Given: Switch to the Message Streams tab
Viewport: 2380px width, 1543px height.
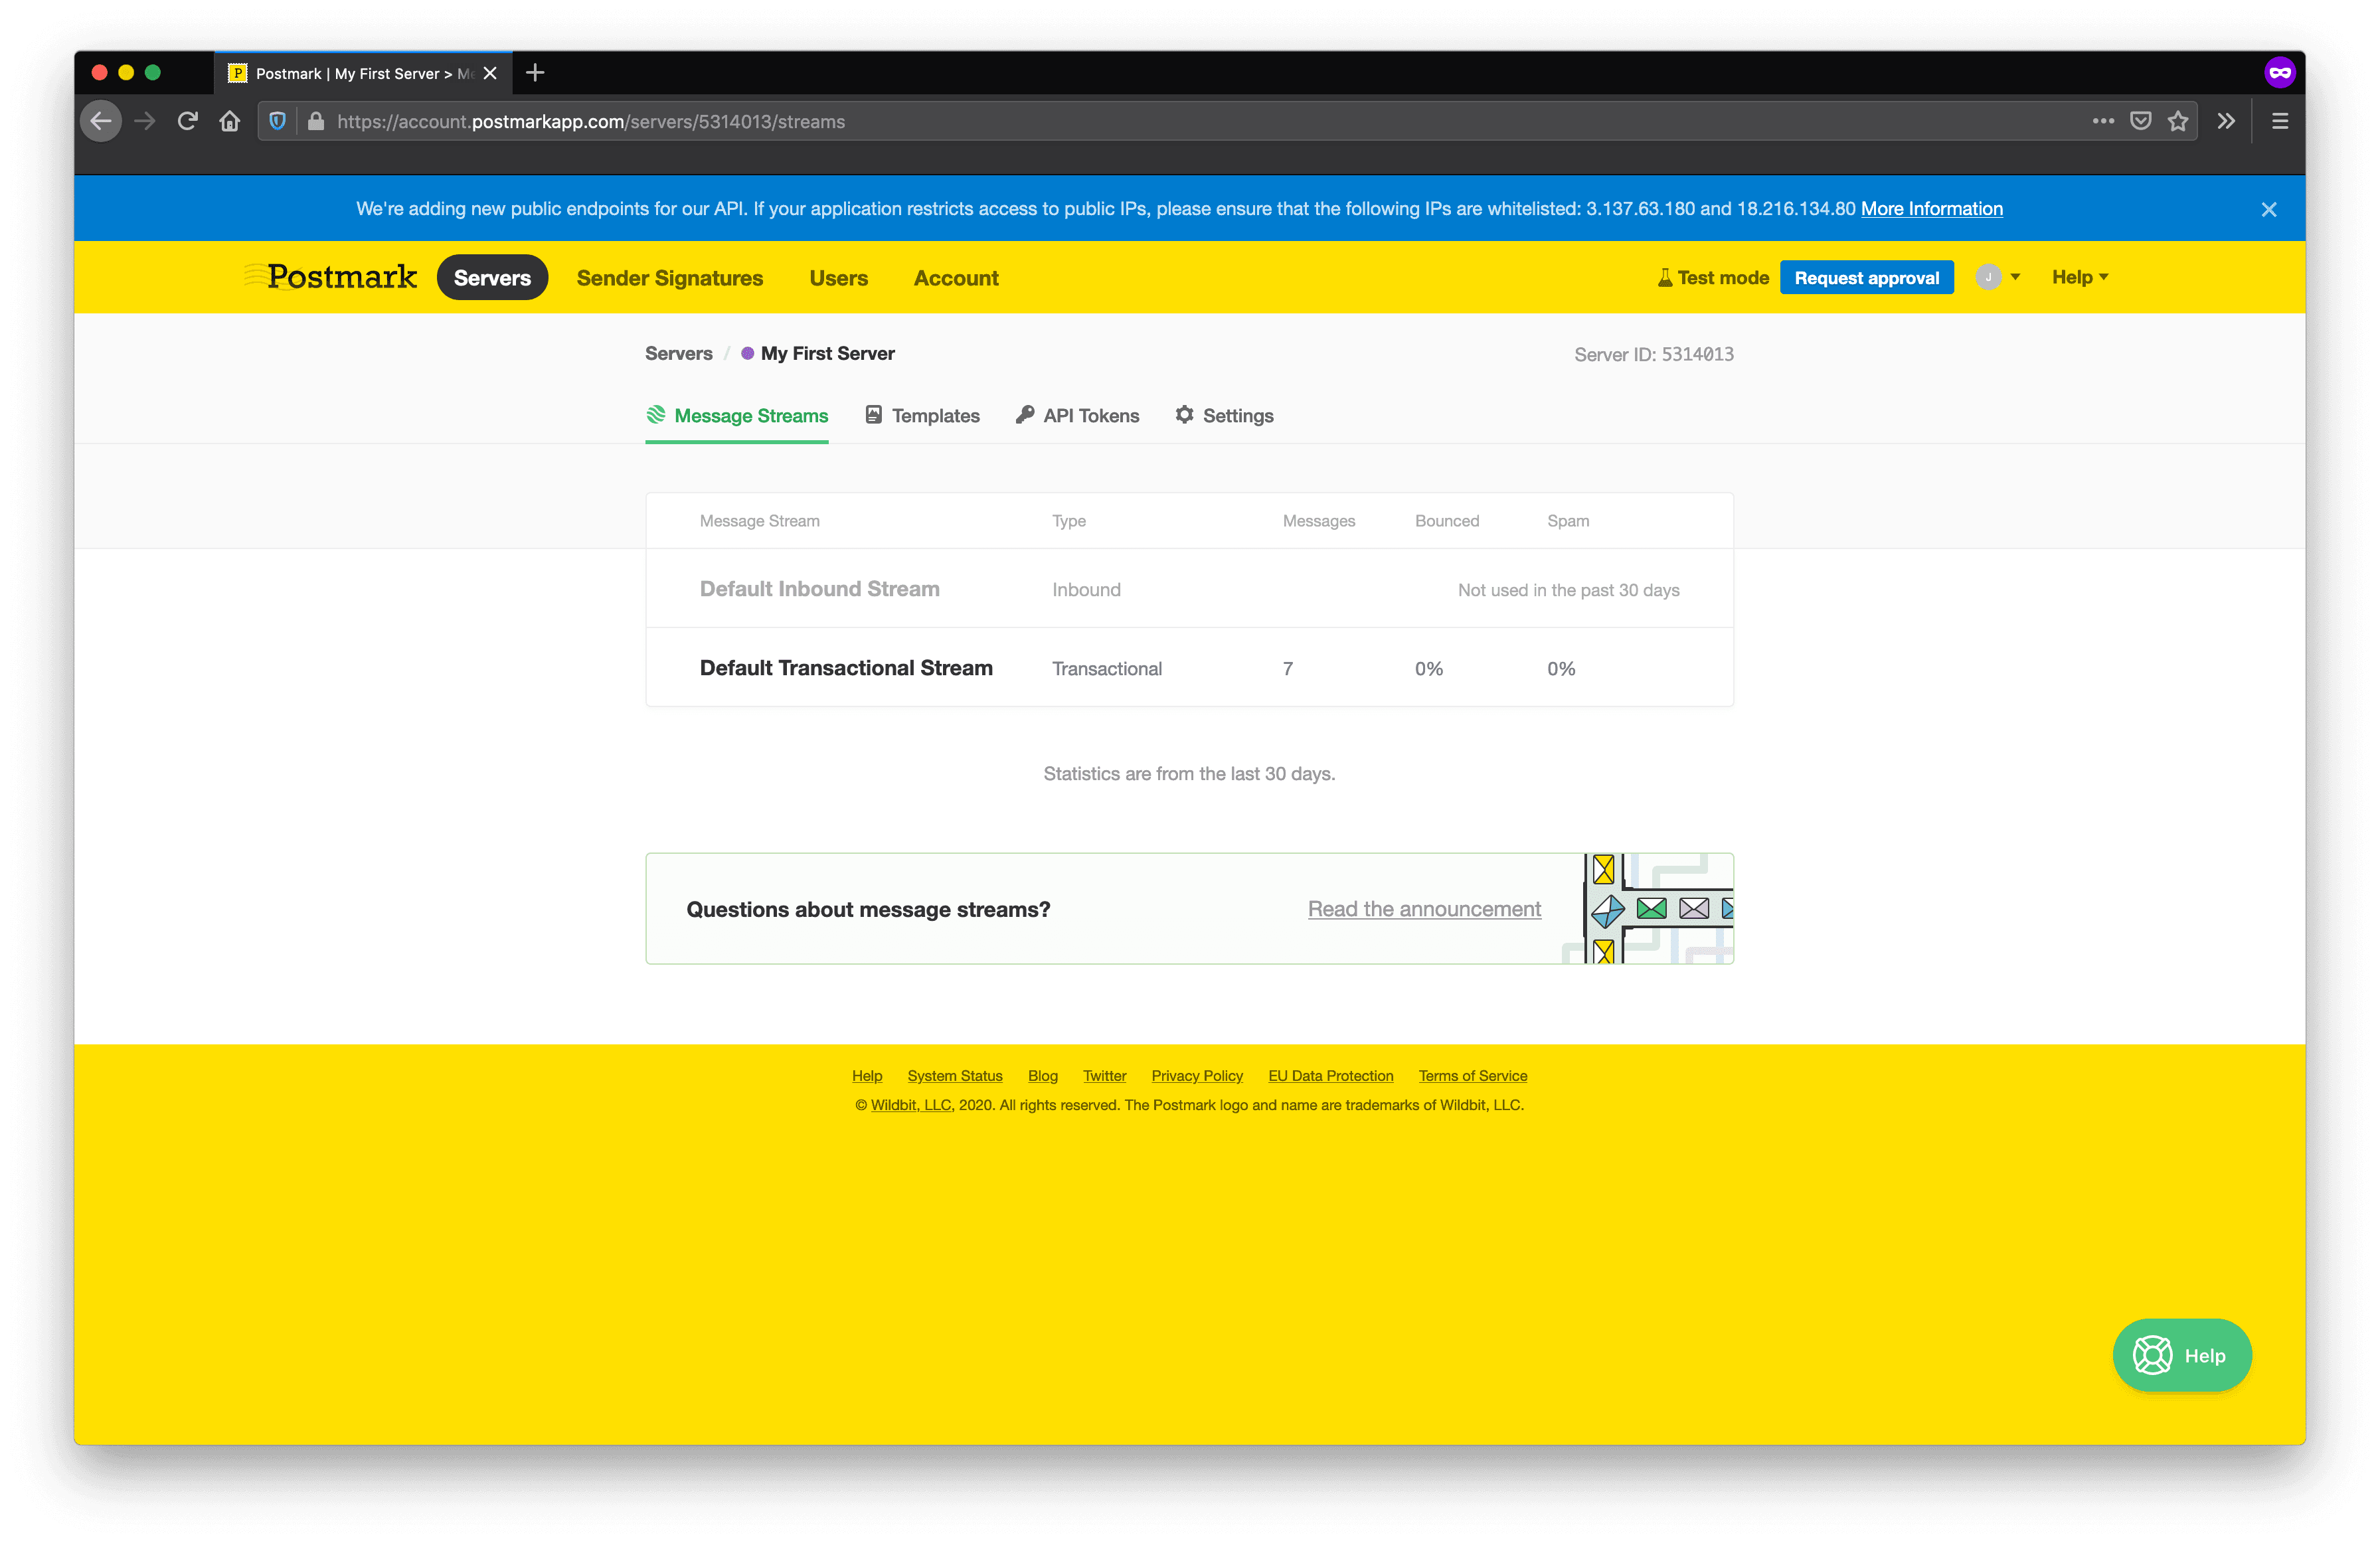Looking at the screenshot, I should pyautogui.click(x=737, y=415).
